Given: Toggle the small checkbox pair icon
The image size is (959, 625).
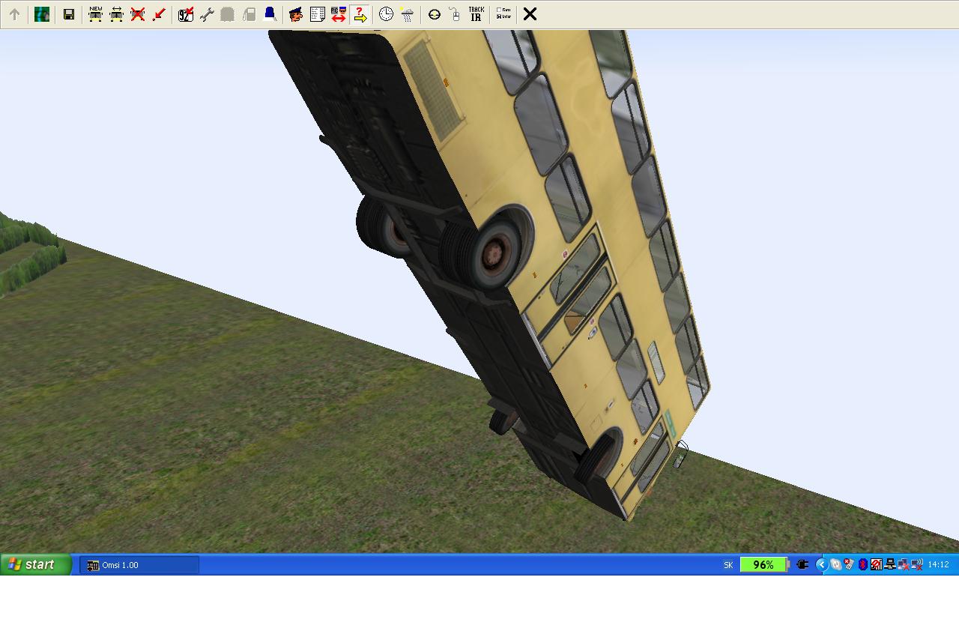Looking at the screenshot, I should click(503, 14).
